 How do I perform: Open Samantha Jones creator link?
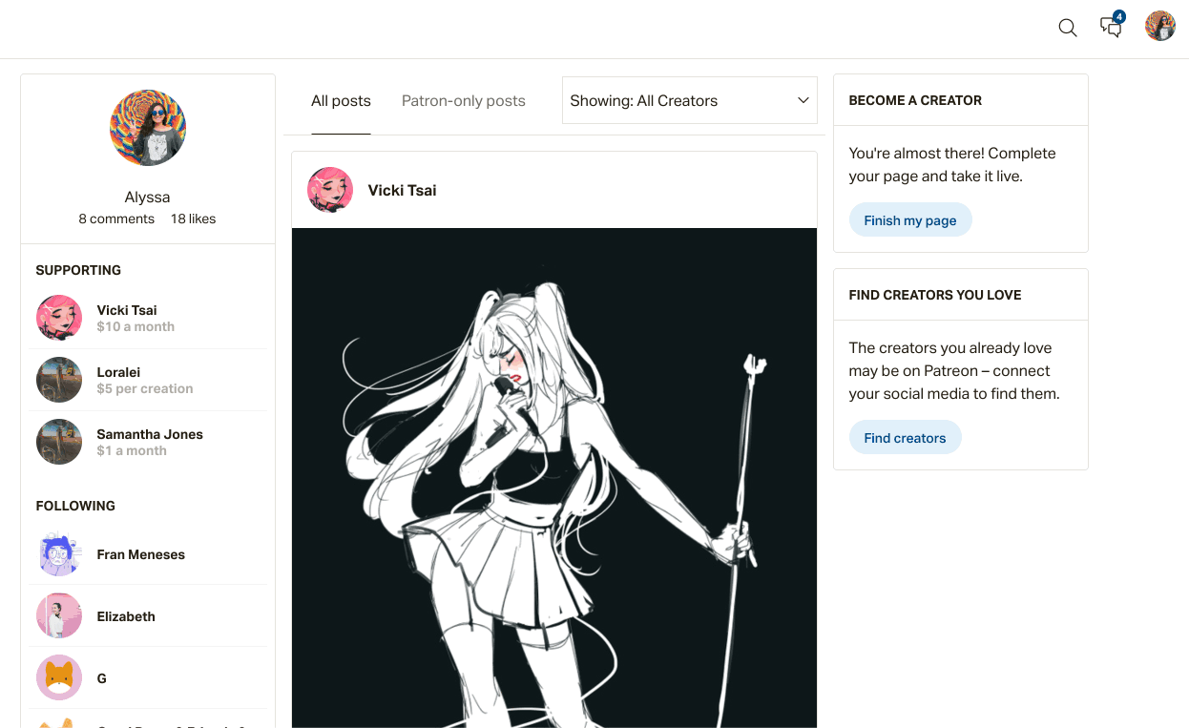tap(150, 434)
